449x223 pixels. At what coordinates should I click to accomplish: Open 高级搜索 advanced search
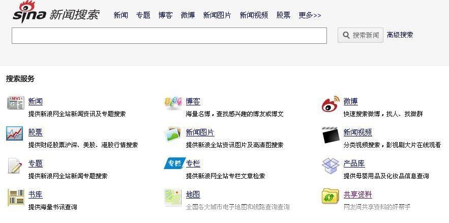[400, 35]
